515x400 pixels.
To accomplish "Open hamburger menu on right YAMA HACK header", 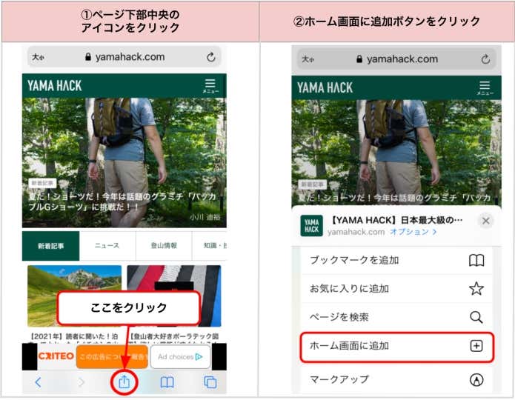I will pos(485,87).
